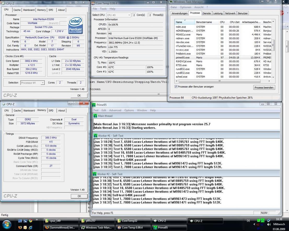Switch to the Leistung tab in Task-Manager
The width and height of the screenshot is (289, 231).
click(218, 13)
